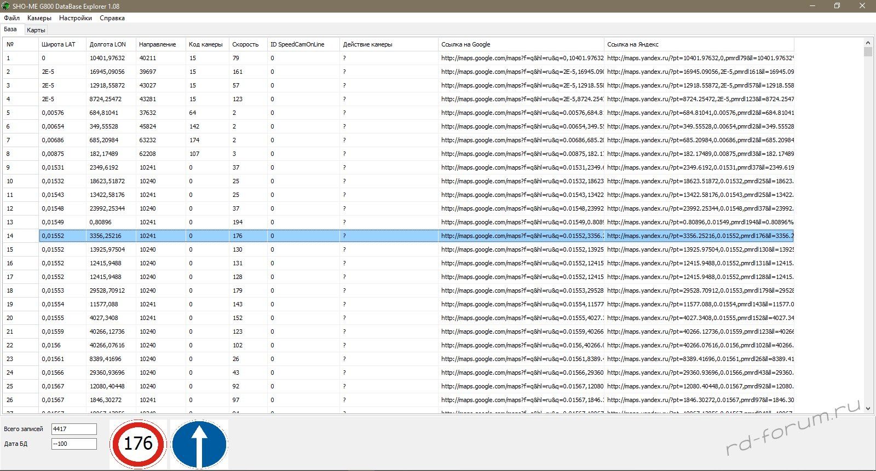Open the Справка menu
The image size is (876, 471).
click(112, 18)
